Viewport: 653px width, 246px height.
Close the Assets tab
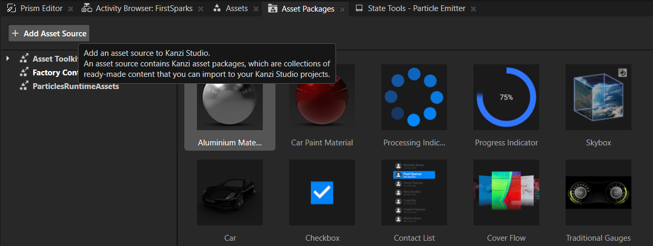(x=255, y=9)
